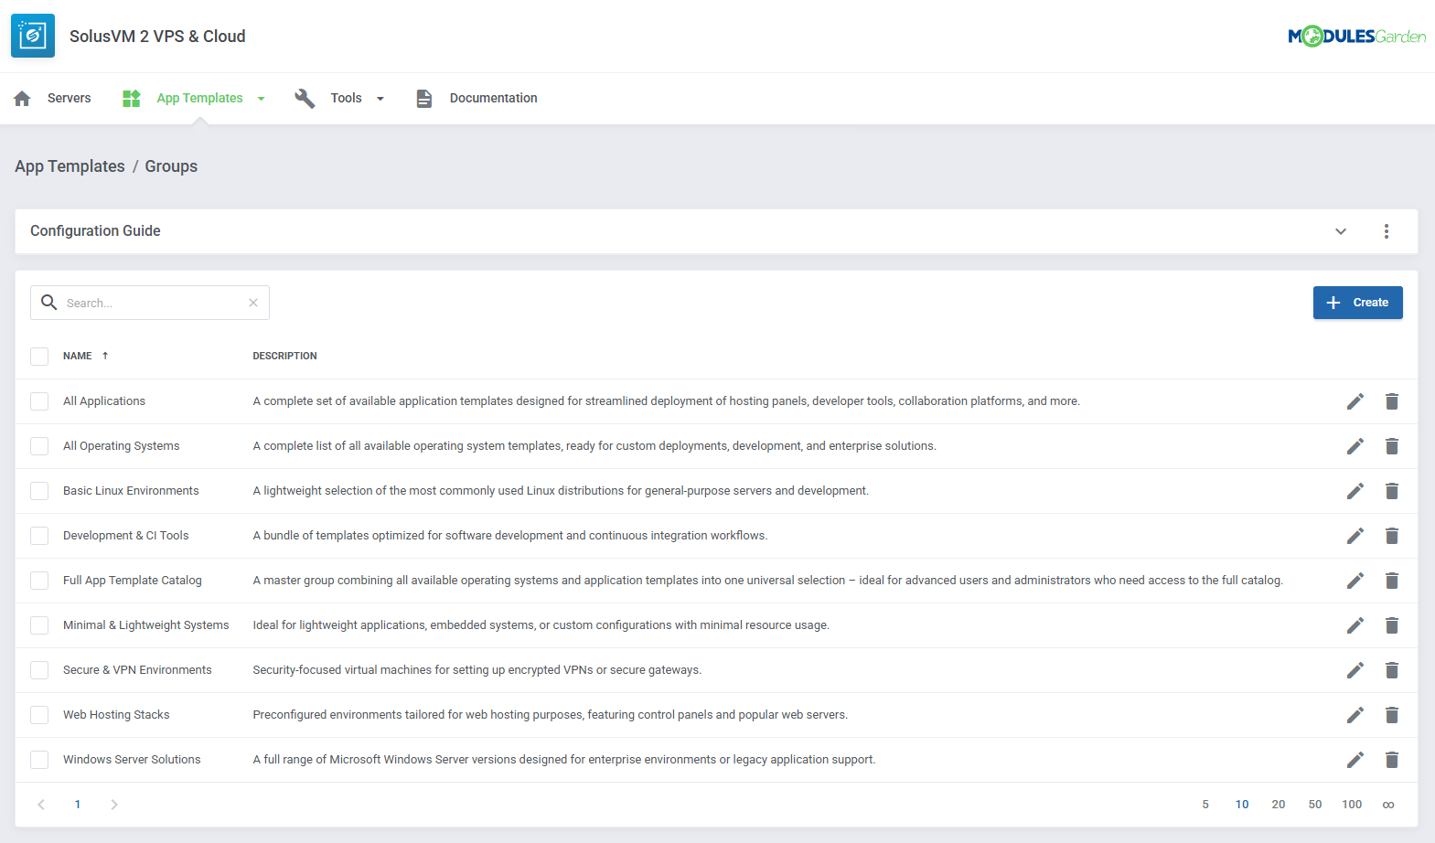Check the Minimal & Lightweight Systems checkbox
Image resolution: width=1435 pixels, height=843 pixels.
point(39,625)
